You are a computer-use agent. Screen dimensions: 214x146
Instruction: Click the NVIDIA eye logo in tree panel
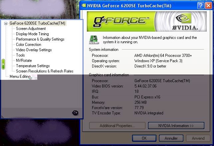(75, 113)
